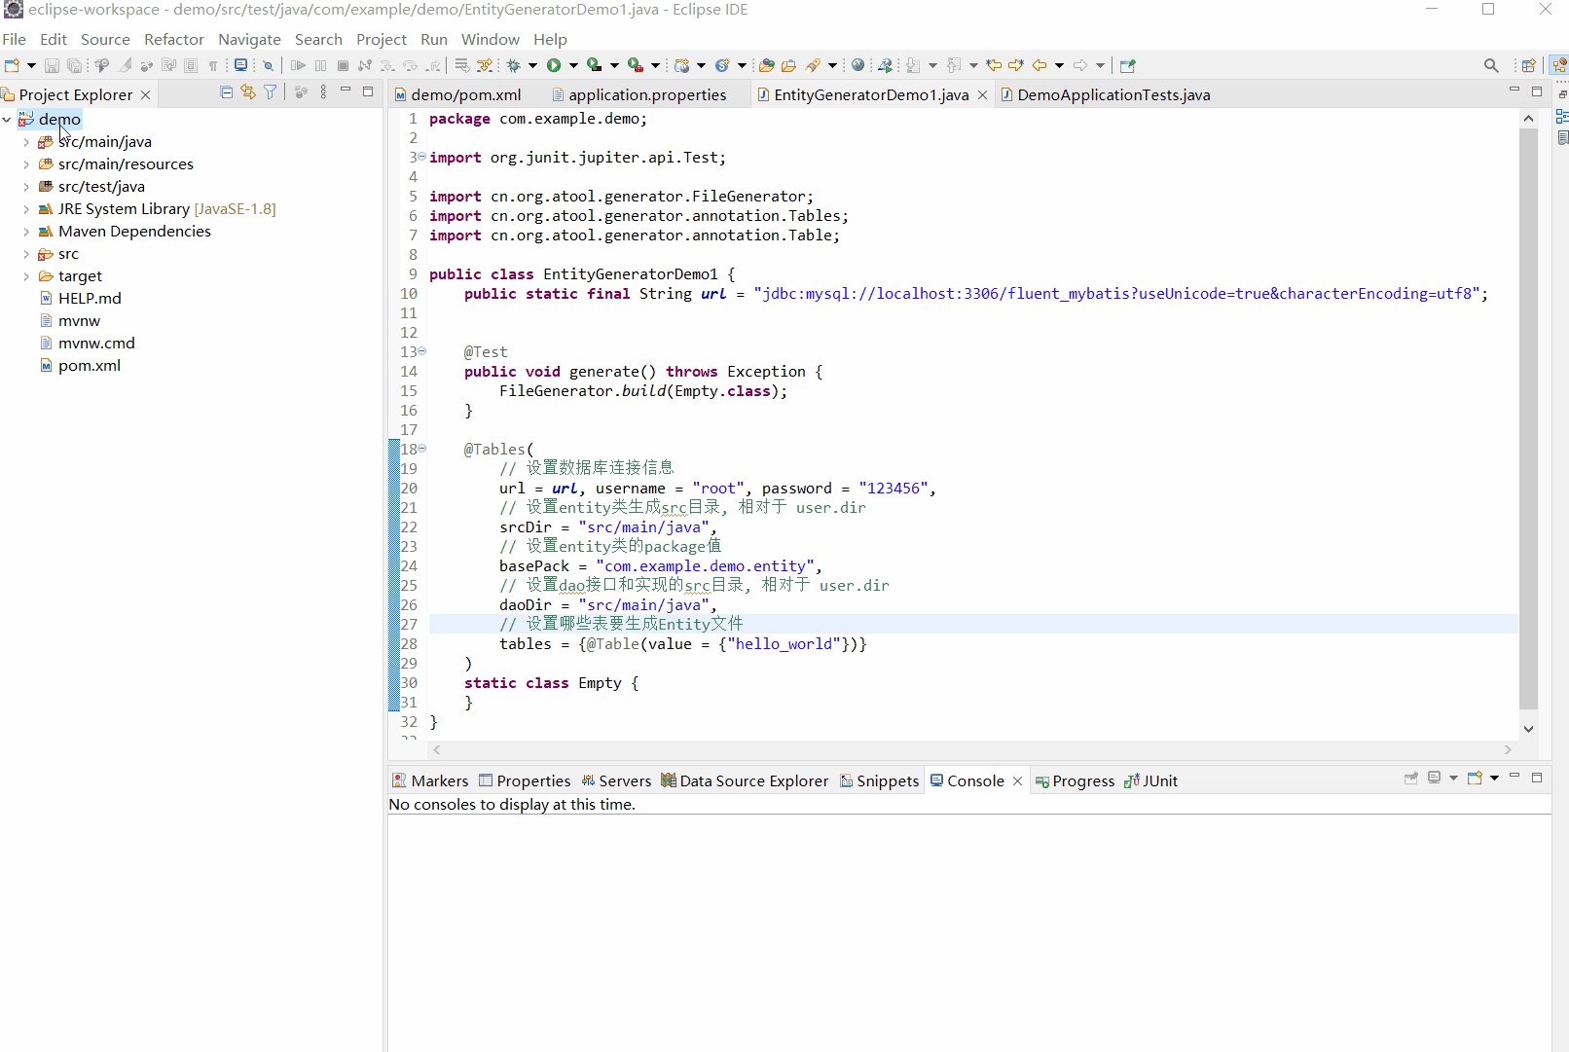
Task: Click the Open Perspective icon
Action: 1528,65
